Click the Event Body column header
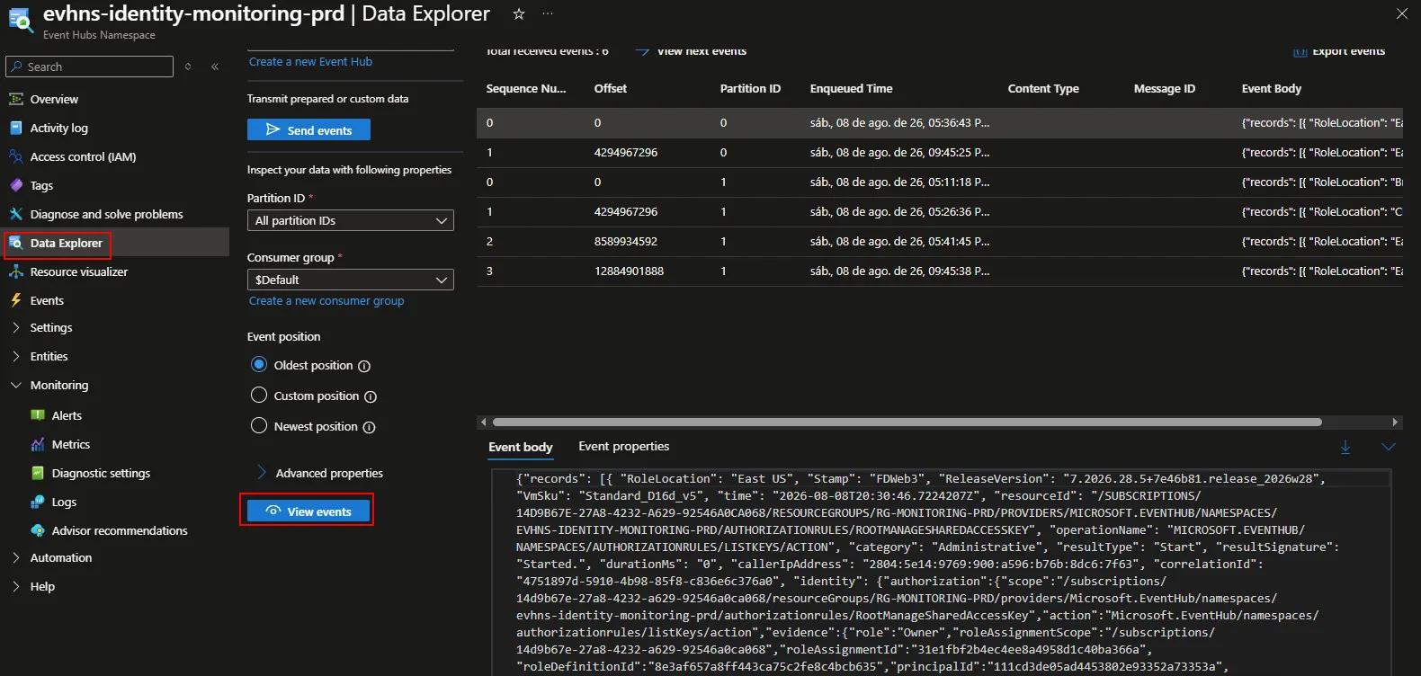This screenshot has height=676, width=1421. click(1271, 89)
